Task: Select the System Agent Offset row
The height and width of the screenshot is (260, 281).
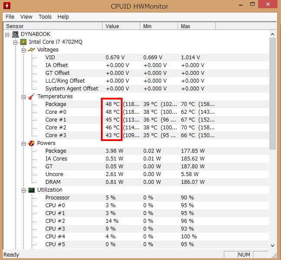Action: 157,89
